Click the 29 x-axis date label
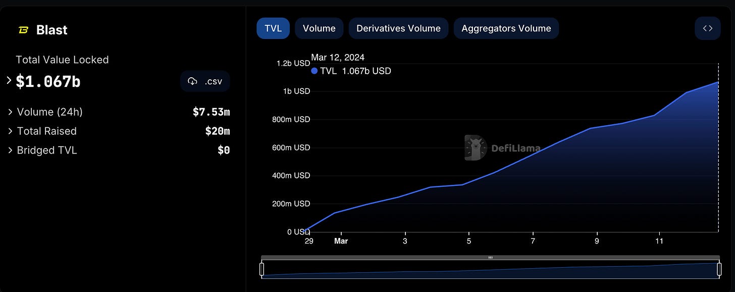 [x=309, y=241]
